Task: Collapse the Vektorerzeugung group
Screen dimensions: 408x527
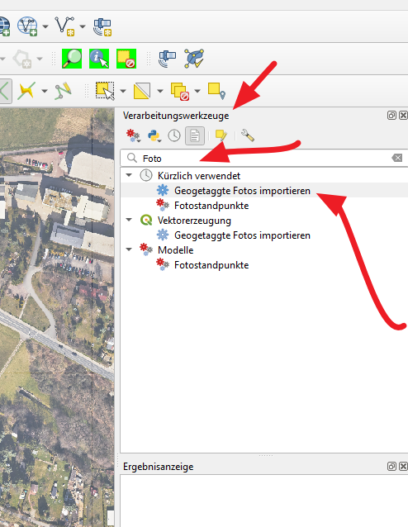Action: tap(129, 220)
